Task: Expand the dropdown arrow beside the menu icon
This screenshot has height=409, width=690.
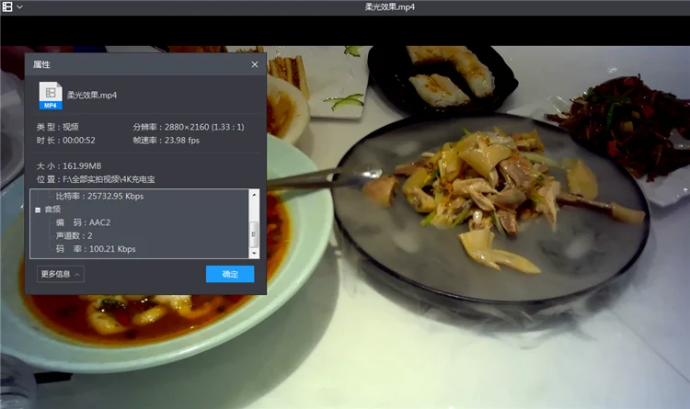Action: click(x=20, y=7)
